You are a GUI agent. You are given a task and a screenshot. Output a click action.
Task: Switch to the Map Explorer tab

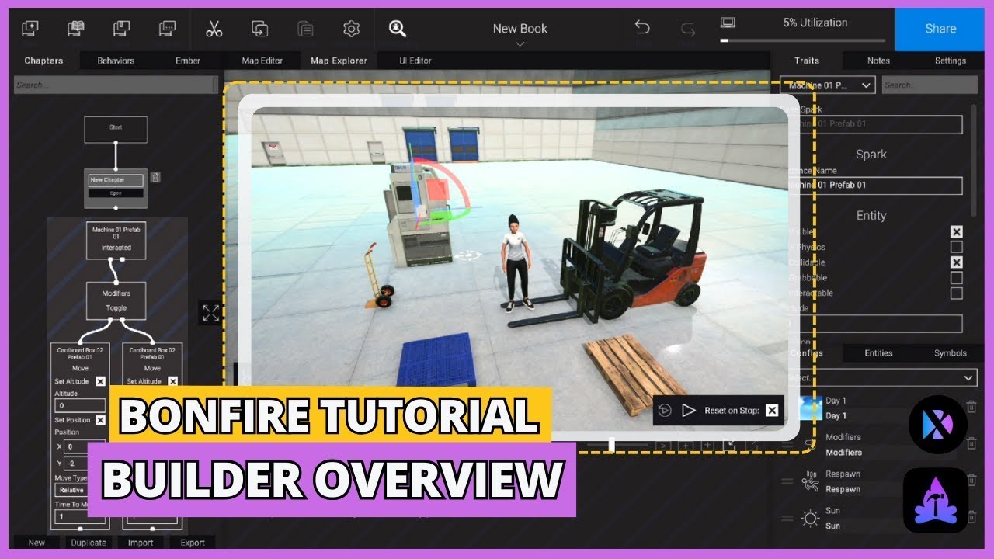click(339, 61)
